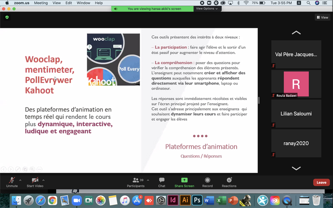Open the Help menu
Image resolution: width=333 pixels, height=208 pixels.
pyautogui.click(x=99, y=3)
